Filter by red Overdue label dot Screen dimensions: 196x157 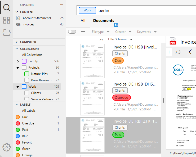pyautogui.click(x=18, y=123)
